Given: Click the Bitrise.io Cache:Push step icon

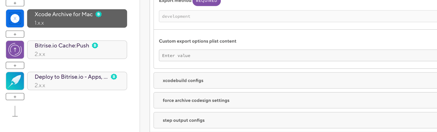Looking at the screenshot, I should coord(15,50).
